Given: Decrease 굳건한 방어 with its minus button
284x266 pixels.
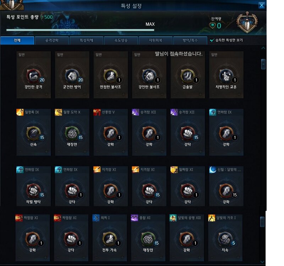Looking at the screenshot, I should 59,95.
